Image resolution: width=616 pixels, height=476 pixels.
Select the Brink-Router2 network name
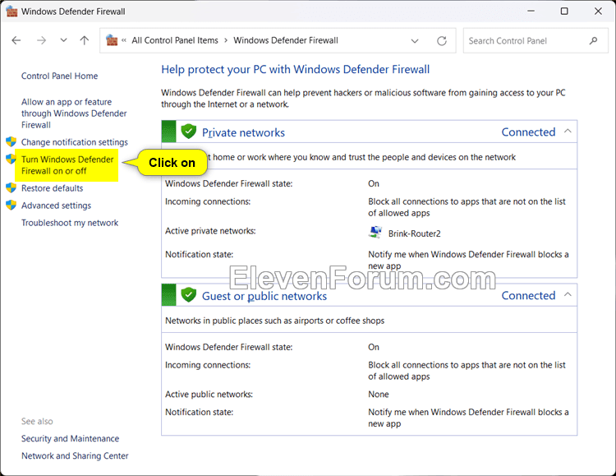(x=415, y=233)
